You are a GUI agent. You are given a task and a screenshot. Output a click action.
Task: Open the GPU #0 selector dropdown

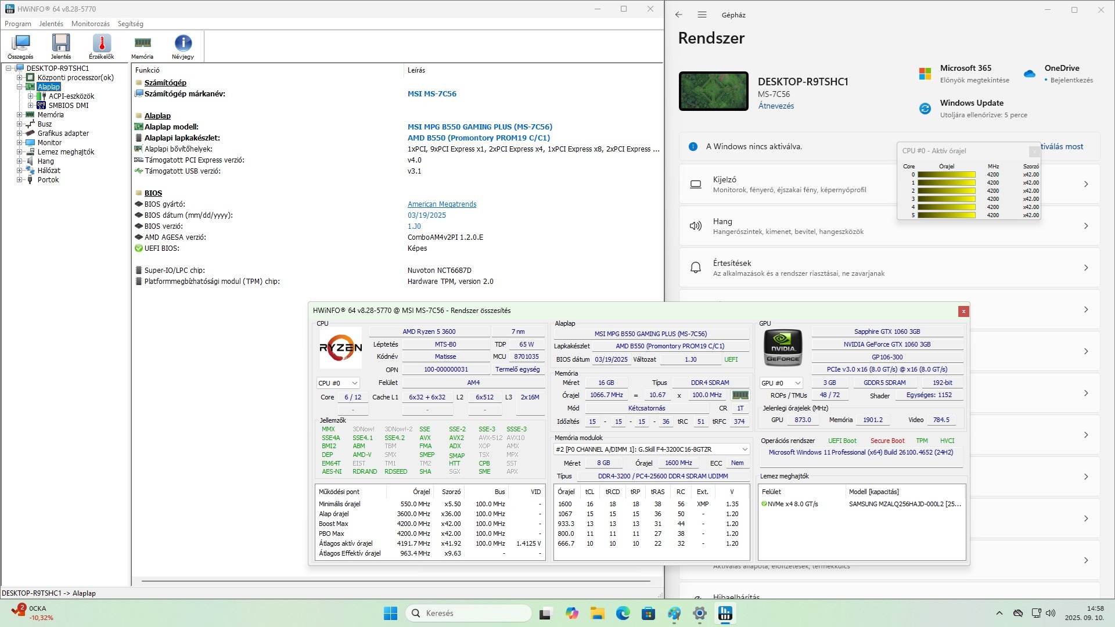coord(781,383)
